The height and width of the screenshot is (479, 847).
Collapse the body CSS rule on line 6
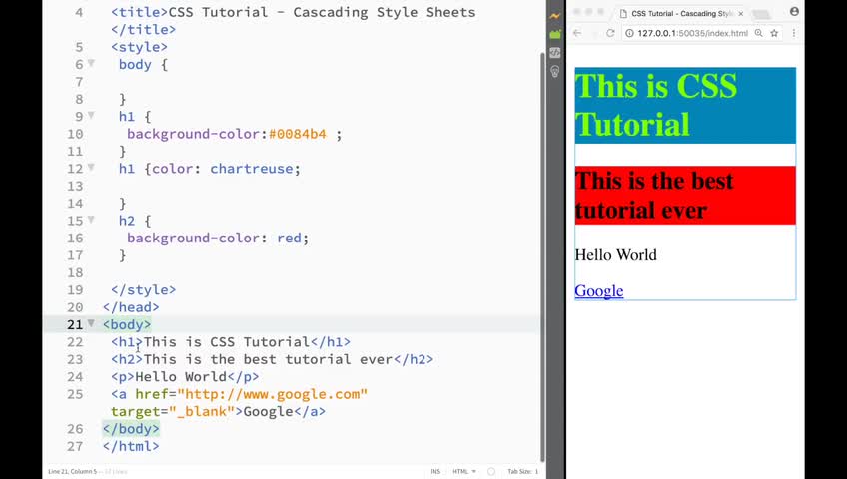(x=91, y=64)
